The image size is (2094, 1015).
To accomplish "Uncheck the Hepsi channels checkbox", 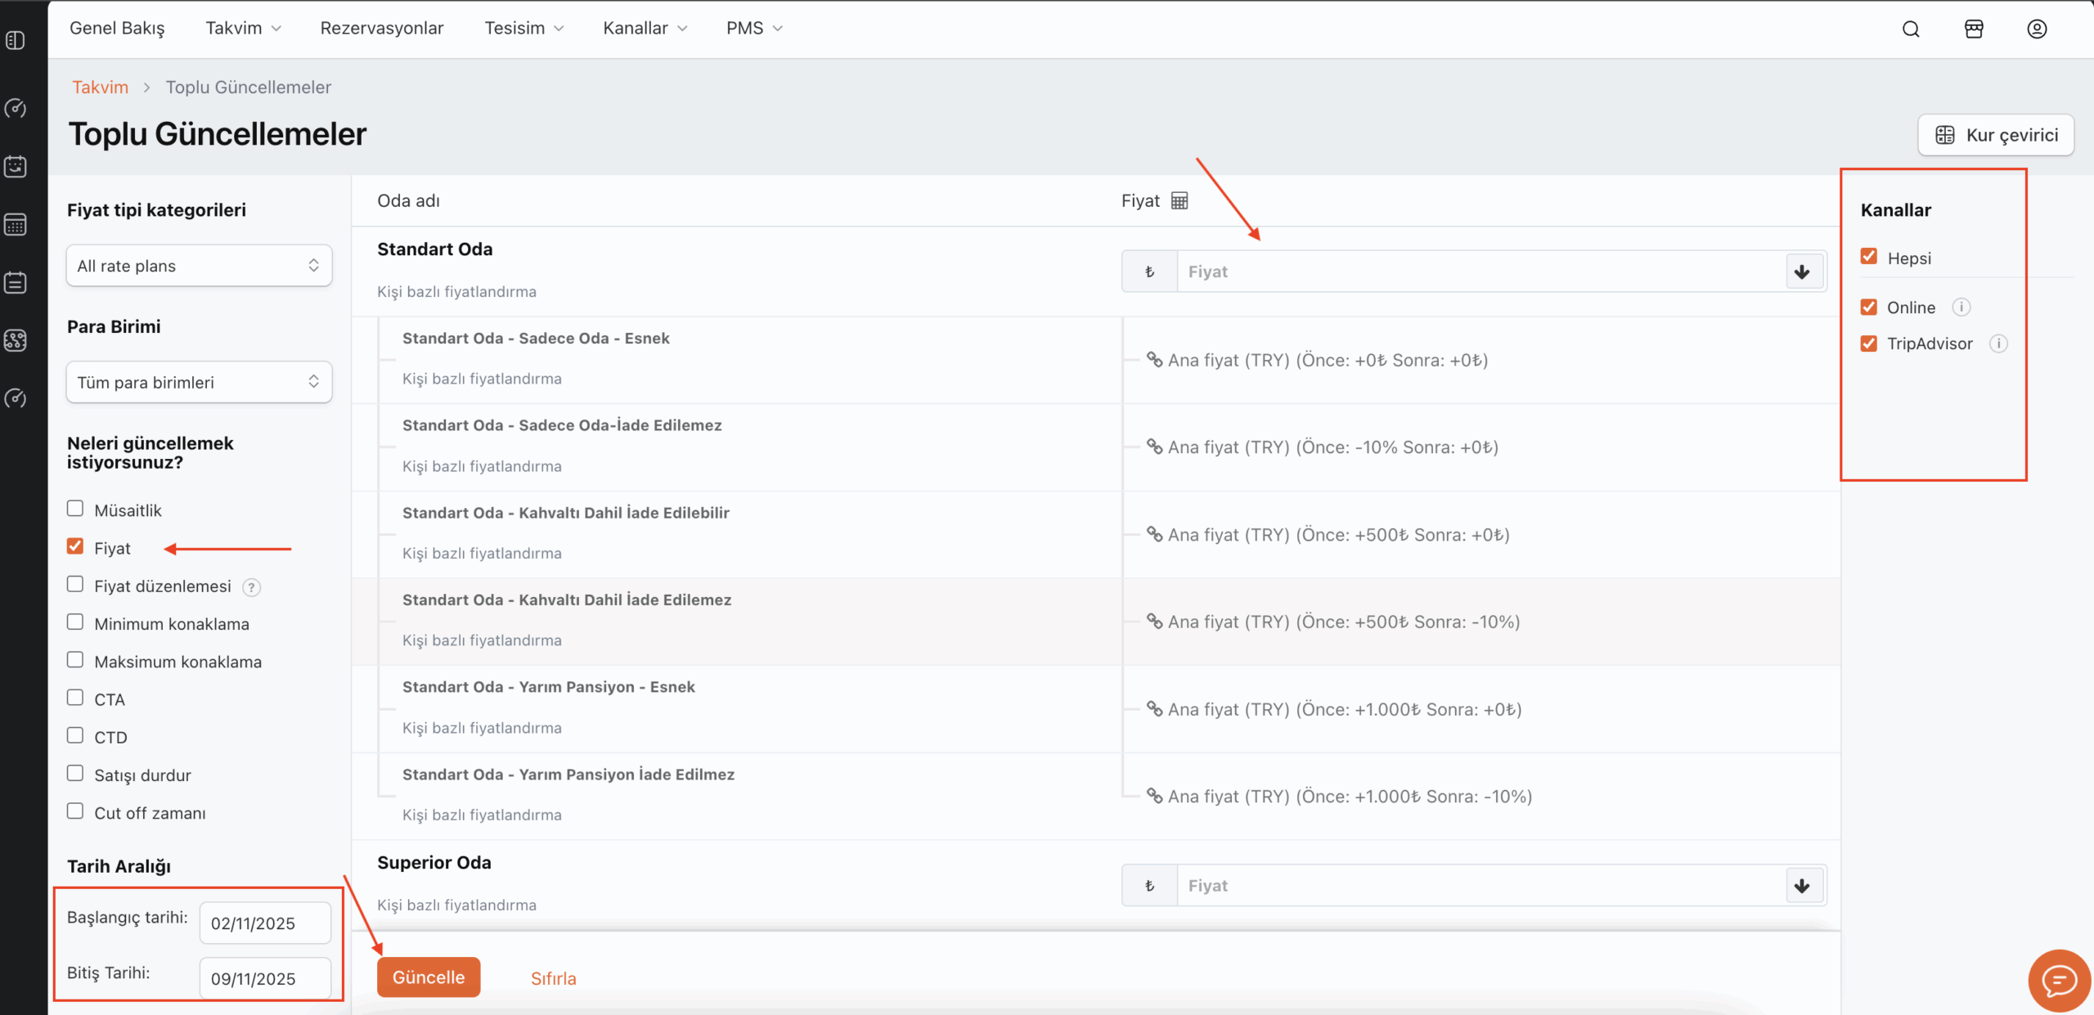I will coord(1869,257).
